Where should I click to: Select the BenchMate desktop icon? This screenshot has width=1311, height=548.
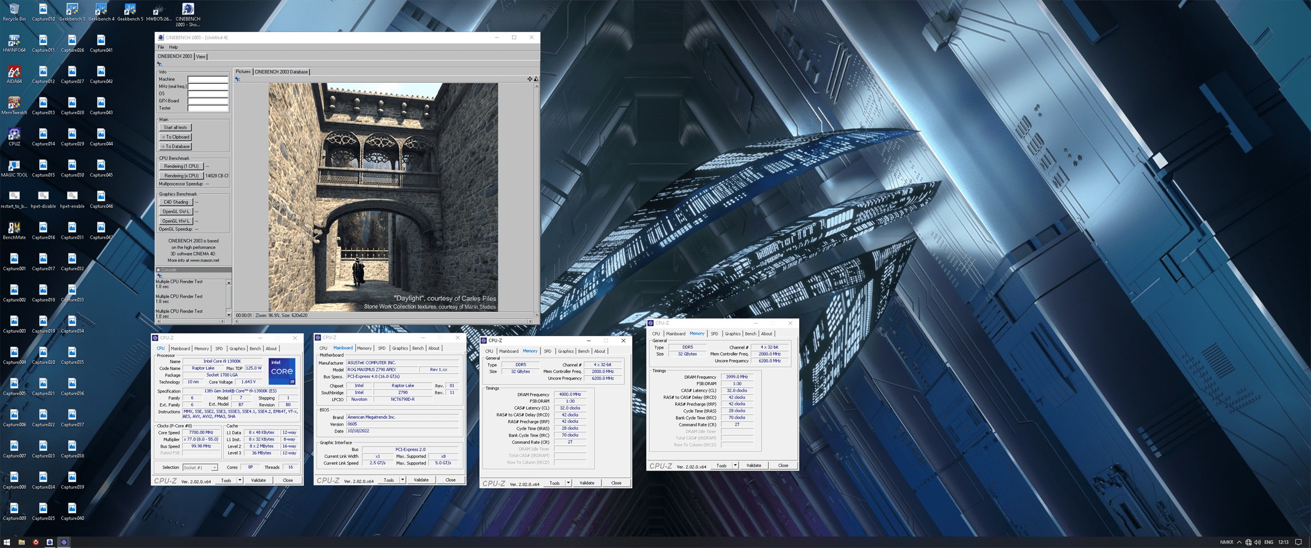click(x=14, y=231)
